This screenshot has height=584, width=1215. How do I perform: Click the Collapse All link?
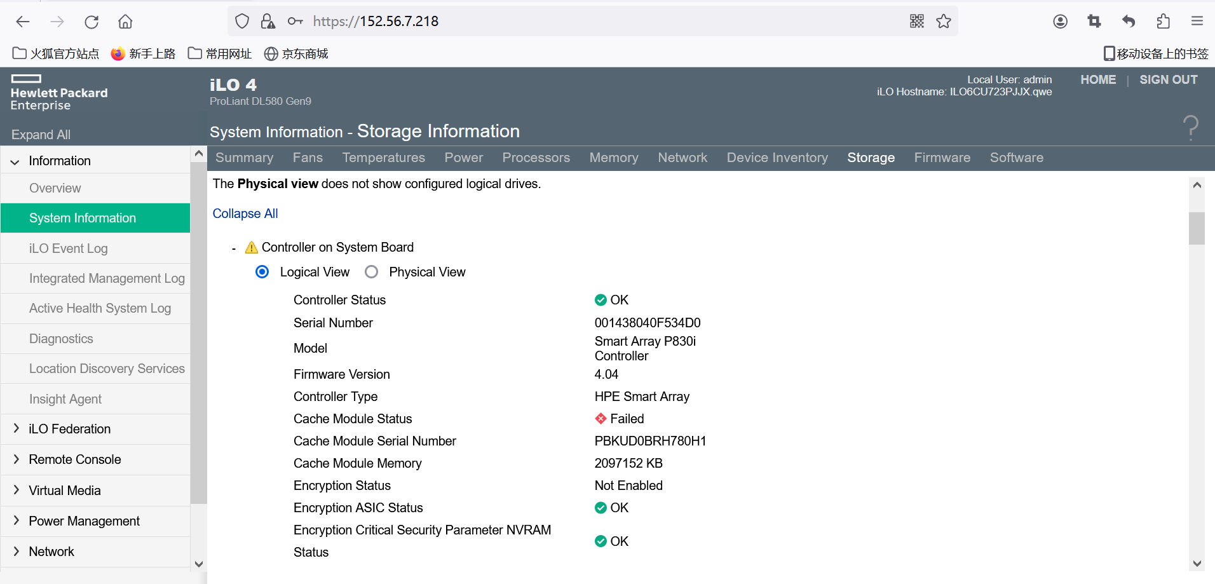[x=245, y=214]
